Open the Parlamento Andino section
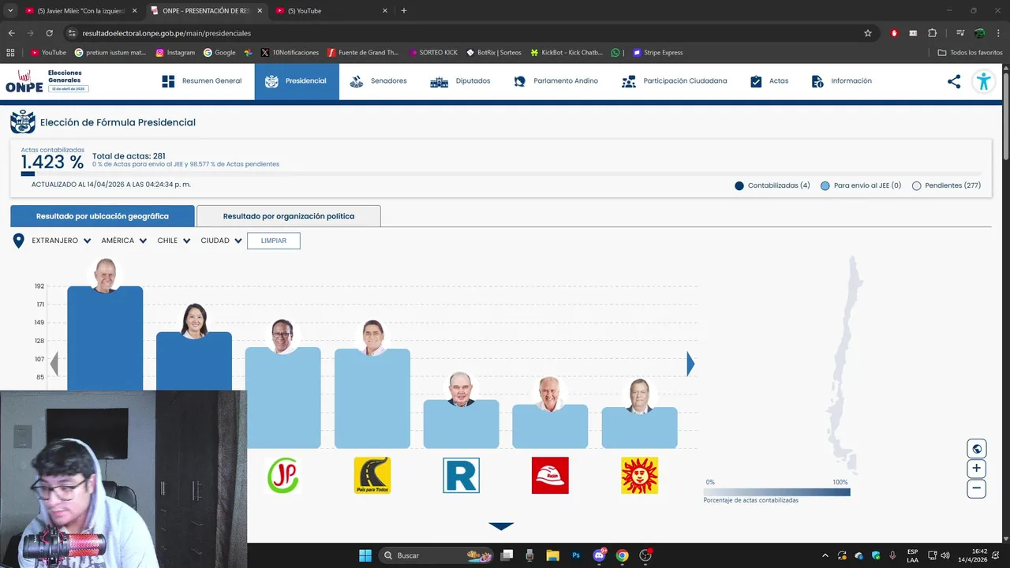 pyautogui.click(x=555, y=81)
